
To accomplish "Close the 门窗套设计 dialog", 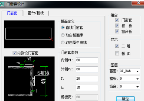I will tap(138, 3).
